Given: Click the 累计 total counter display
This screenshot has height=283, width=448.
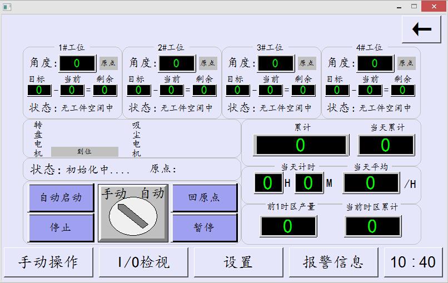Looking at the screenshot, I should pos(301,145).
